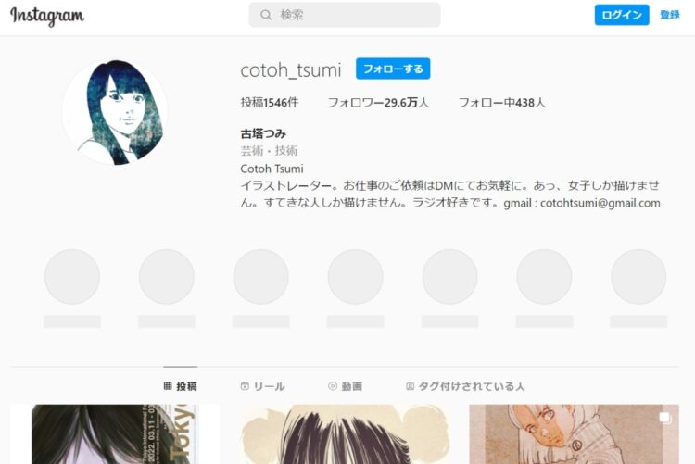Image resolution: width=695 pixels, height=464 pixels.
Task: Click the 古塔つみ display name
Action: (263, 133)
